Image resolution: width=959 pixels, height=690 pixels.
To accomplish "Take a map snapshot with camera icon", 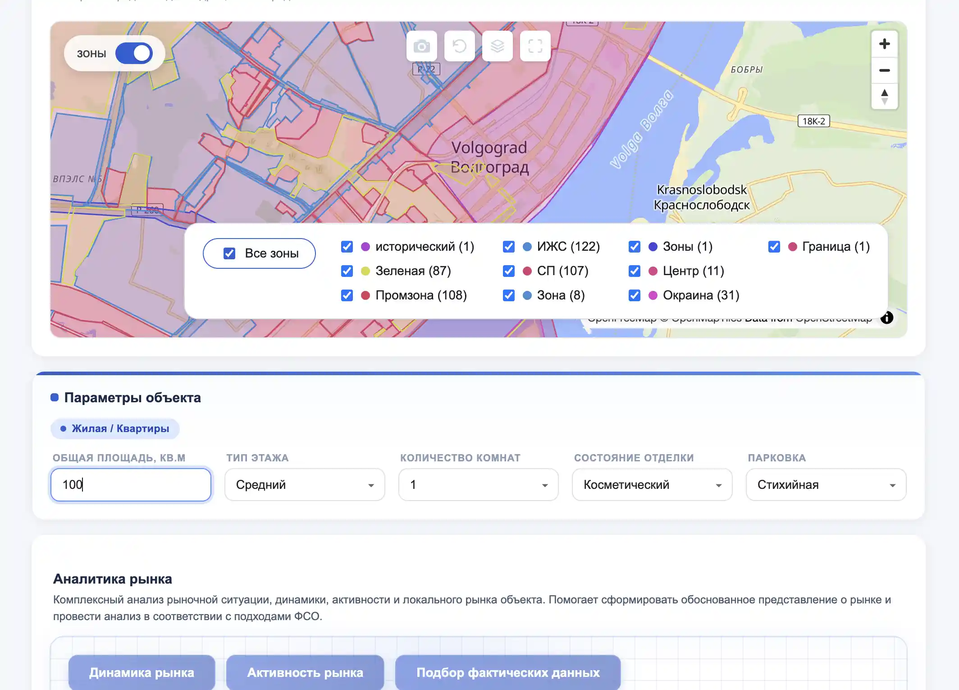I will [422, 46].
